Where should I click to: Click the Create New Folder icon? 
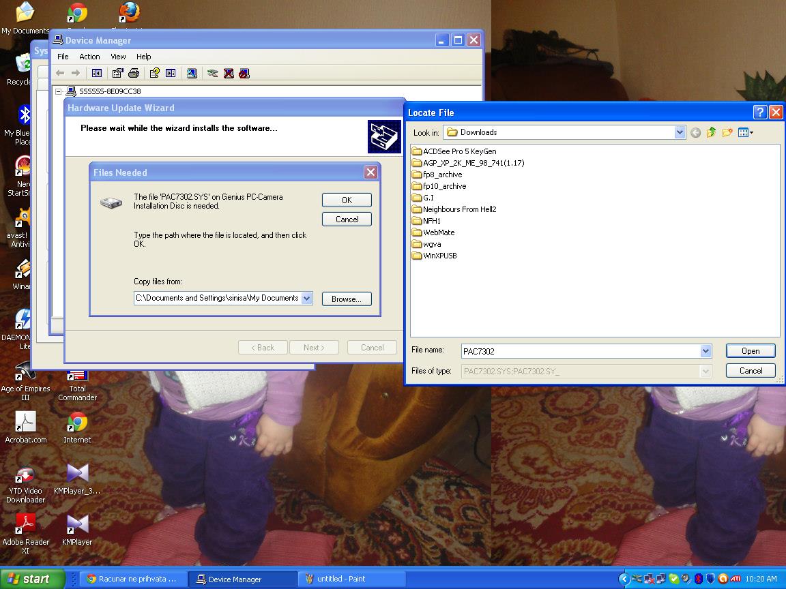point(727,132)
